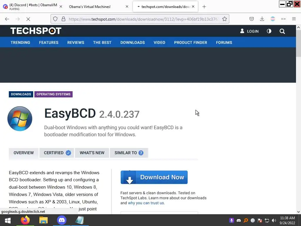Click the Discord system tray icon
301x226 pixels.
[239, 220]
